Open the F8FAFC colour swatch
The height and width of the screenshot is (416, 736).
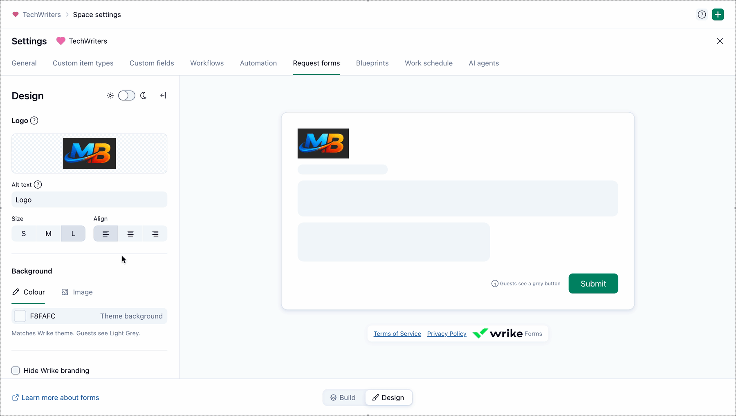click(20, 316)
